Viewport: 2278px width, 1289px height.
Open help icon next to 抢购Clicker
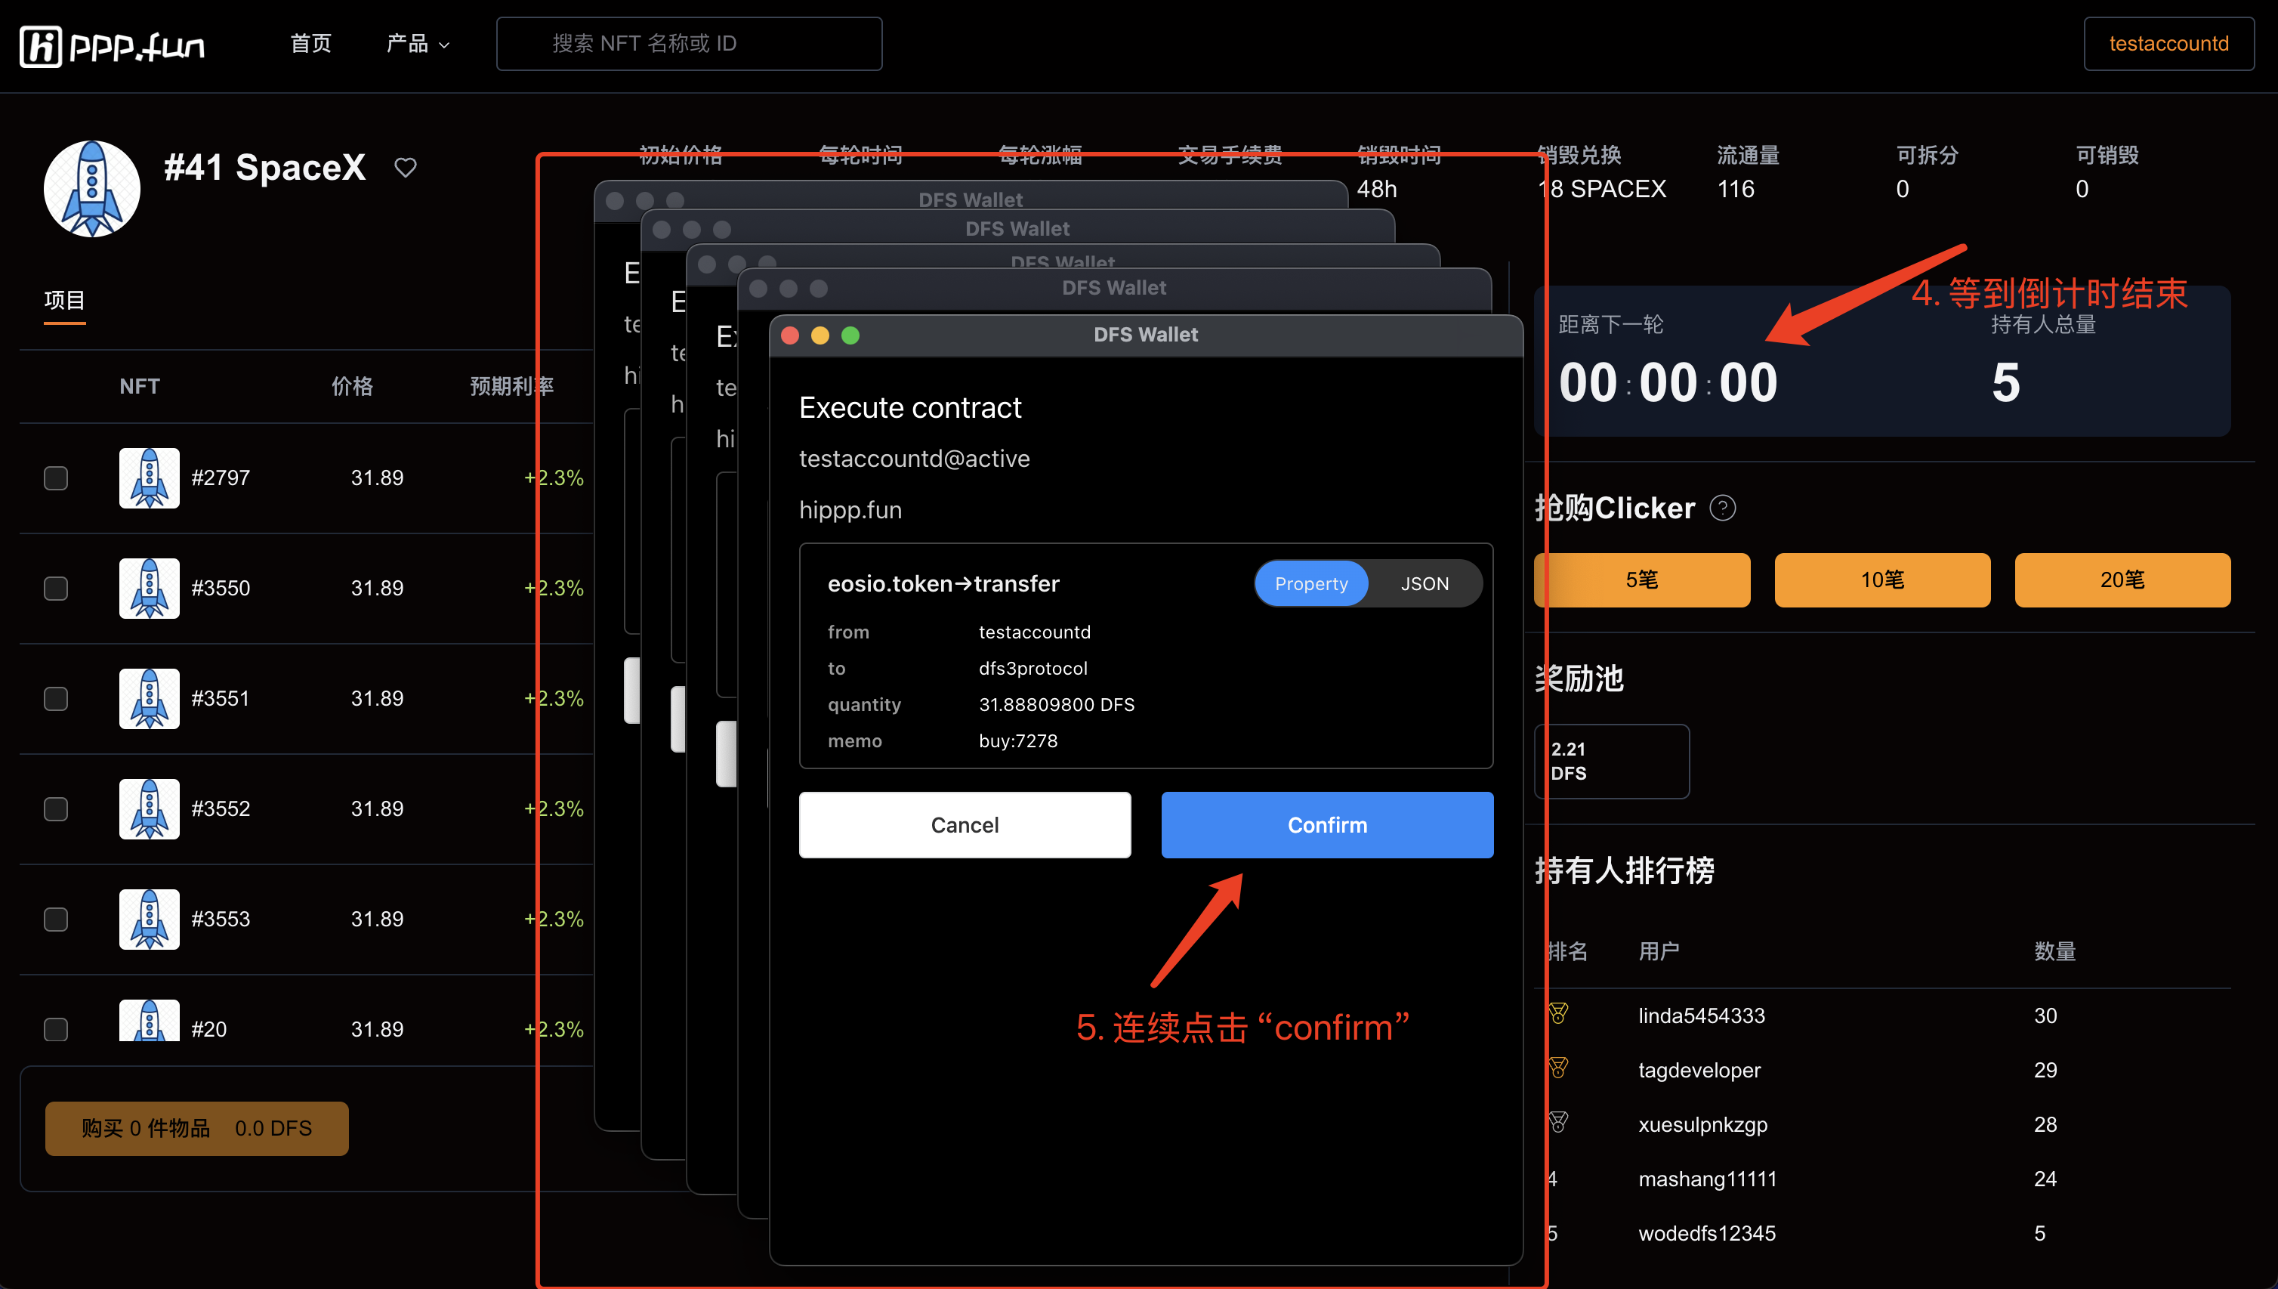tap(1722, 508)
